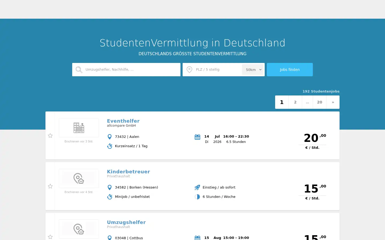Image resolution: width=385 pixels, height=240 pixels.
Task: Click the stopwatch icon beside Kurzeinsatz / 1 Tag
Action: click(x=110, y=146)
